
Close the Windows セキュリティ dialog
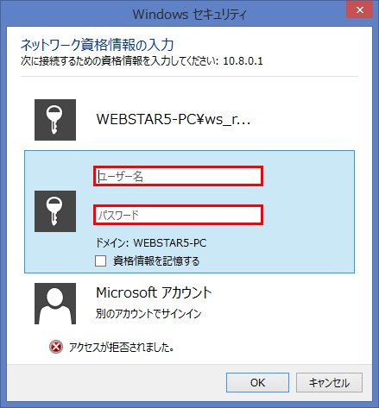tap(360, 10)
